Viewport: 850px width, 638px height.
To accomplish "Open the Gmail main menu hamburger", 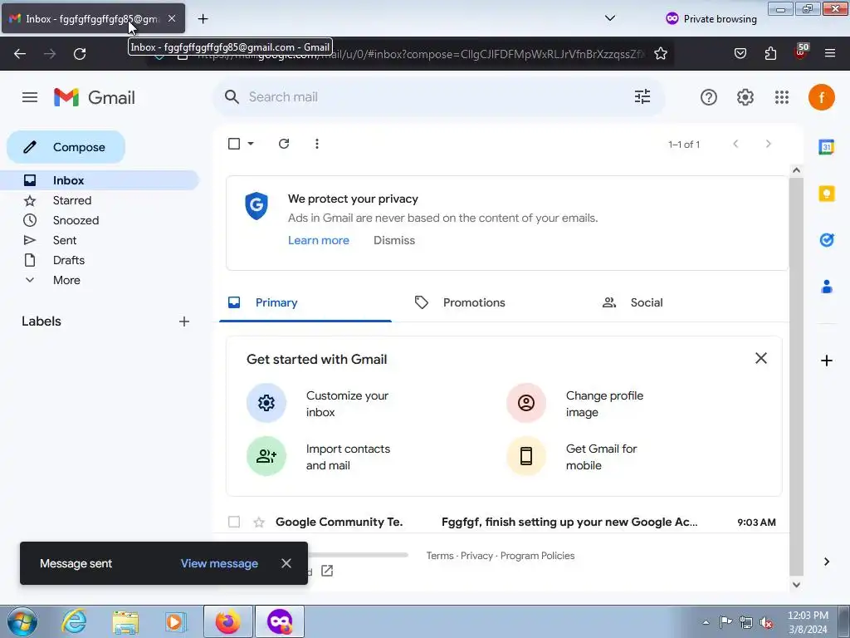I will 30,97.
